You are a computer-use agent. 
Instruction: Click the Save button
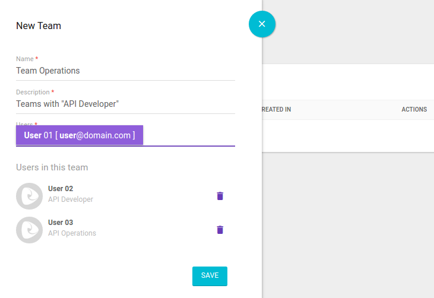tap(210, 275)
